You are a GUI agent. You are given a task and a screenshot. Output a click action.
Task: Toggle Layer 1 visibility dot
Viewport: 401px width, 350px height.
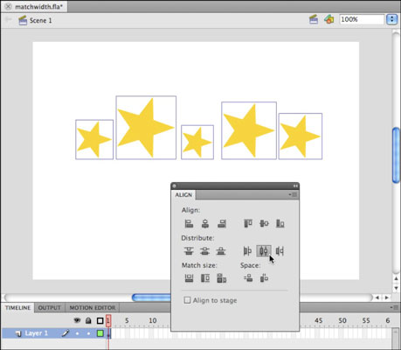[x=77, y=333]
